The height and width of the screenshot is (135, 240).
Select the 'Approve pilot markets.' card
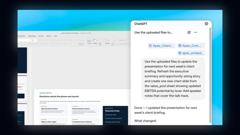[x=54, y=110]
